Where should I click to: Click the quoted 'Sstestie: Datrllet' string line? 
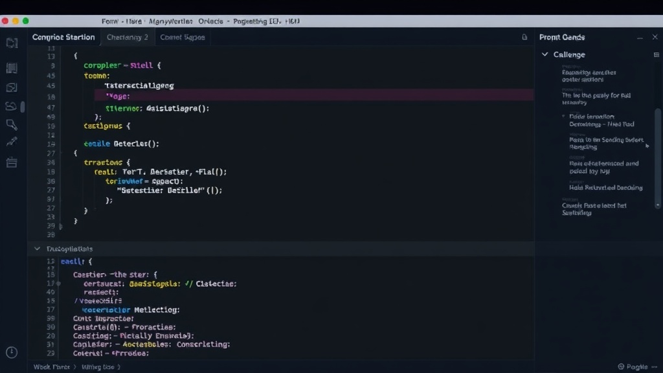(169, 191)
